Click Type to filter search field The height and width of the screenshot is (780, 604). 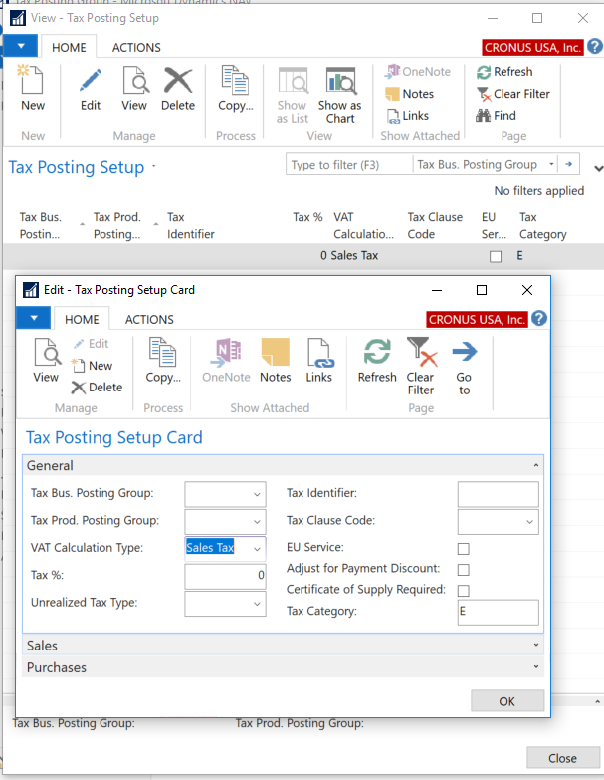[349, 165]
